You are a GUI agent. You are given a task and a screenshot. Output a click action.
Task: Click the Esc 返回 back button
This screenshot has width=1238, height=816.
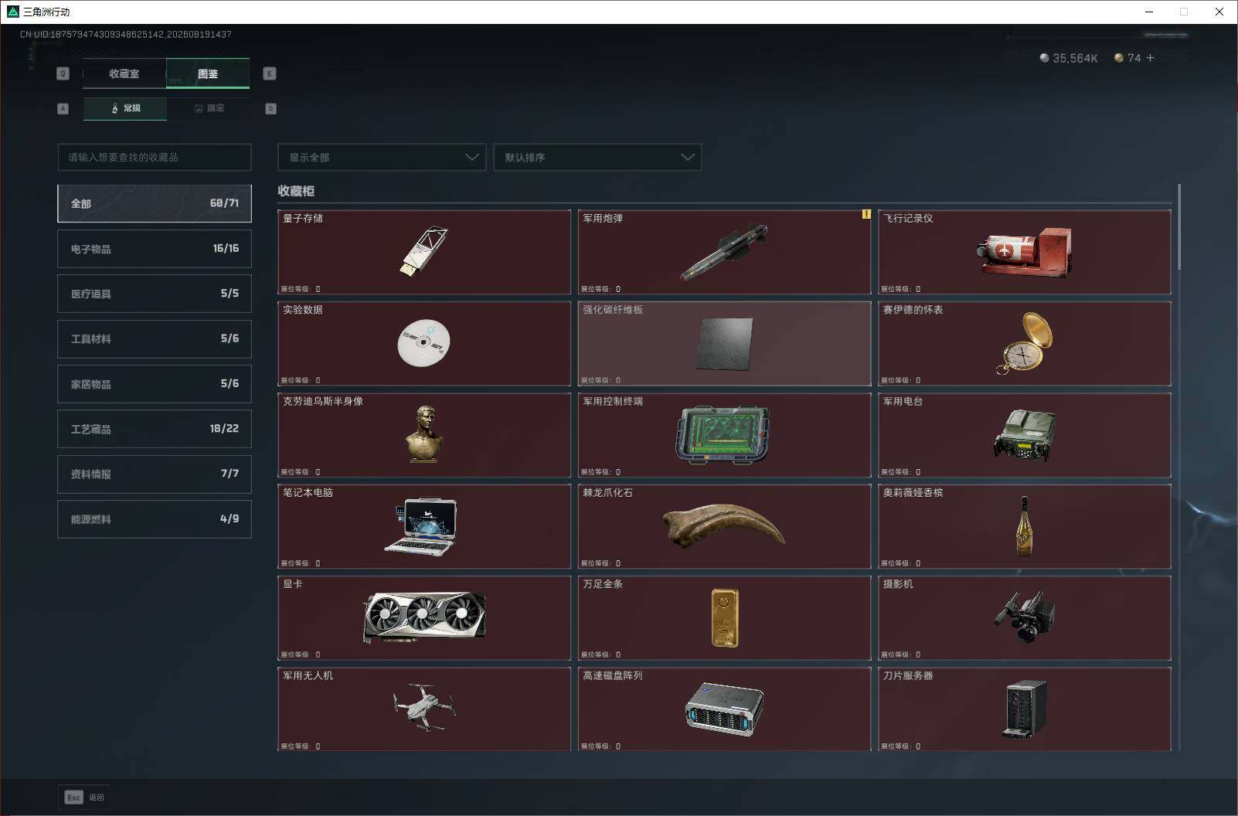point(84,797)
